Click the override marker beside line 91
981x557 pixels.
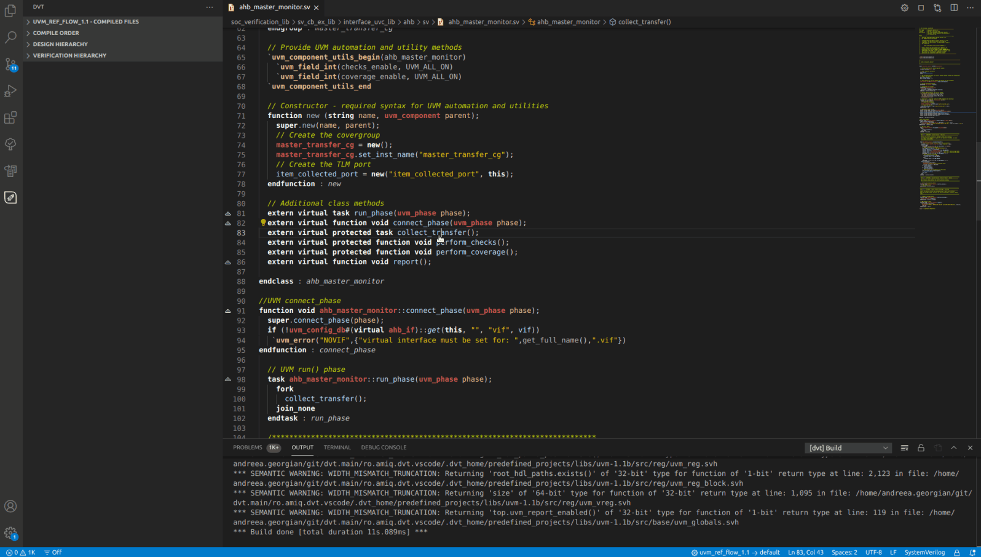pyautogui.click(x=228, y=311)
